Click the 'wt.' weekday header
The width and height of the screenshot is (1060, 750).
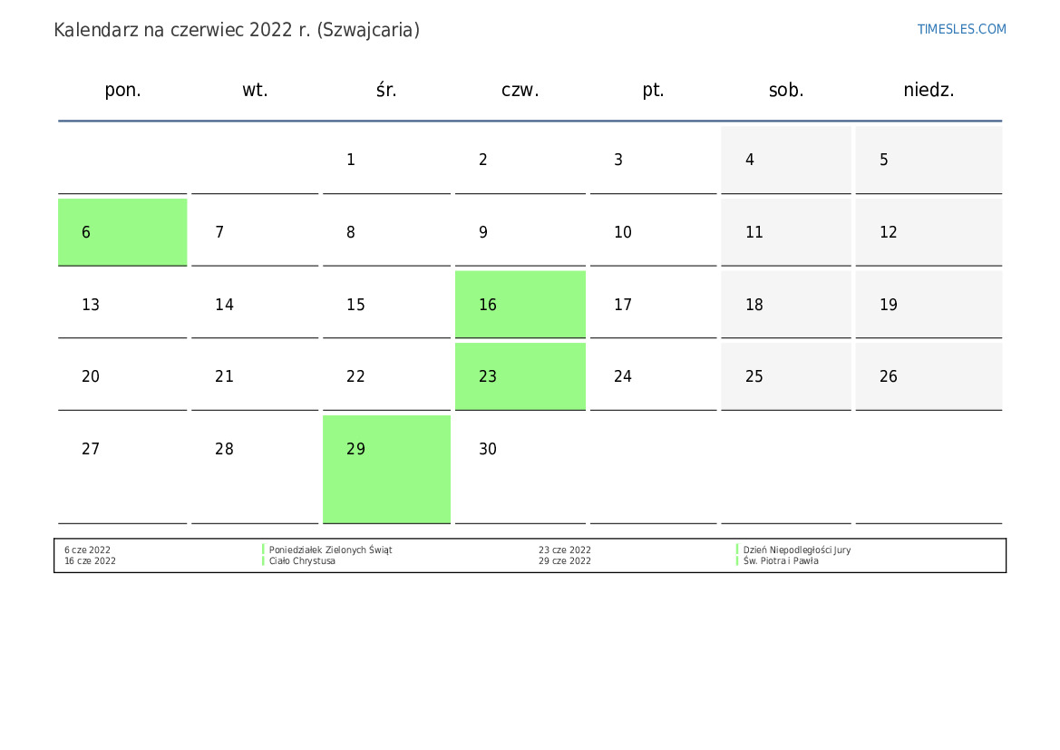pos(255,90)
